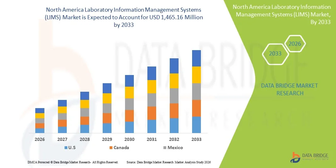Select the orange Canada legend marker

click(x=111, y=148)
